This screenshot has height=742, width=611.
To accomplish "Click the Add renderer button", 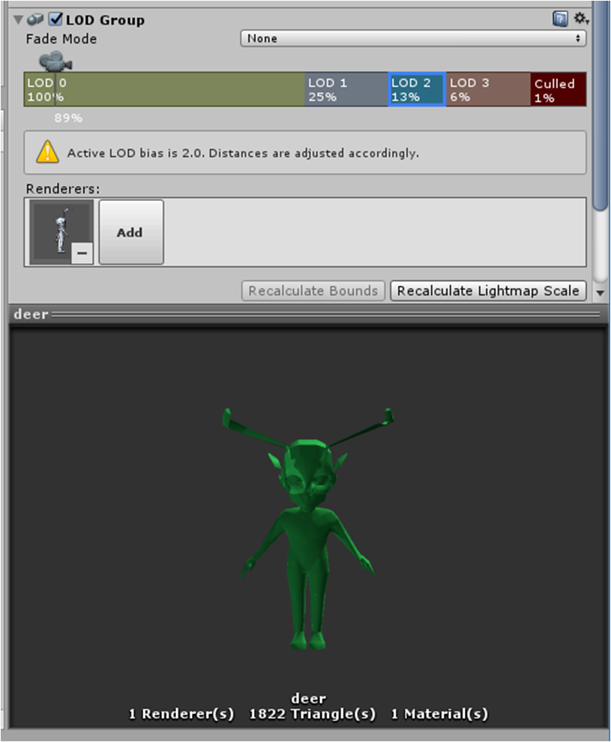I will tap(131, 232).
